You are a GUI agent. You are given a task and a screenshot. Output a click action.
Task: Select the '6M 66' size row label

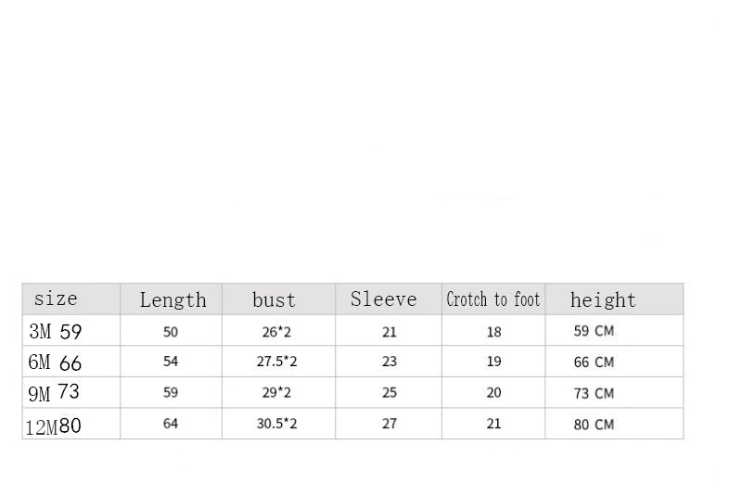pyautogui.click(x=55, y=362)
